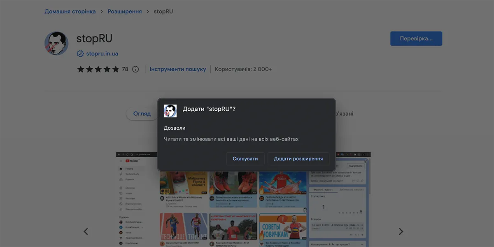Image resolution: width=494 pixels, height=247 pixels.
Task: Switch to the Огляд tab
Action: tap(142, 114)
